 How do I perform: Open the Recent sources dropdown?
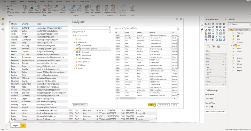[63, 9]
